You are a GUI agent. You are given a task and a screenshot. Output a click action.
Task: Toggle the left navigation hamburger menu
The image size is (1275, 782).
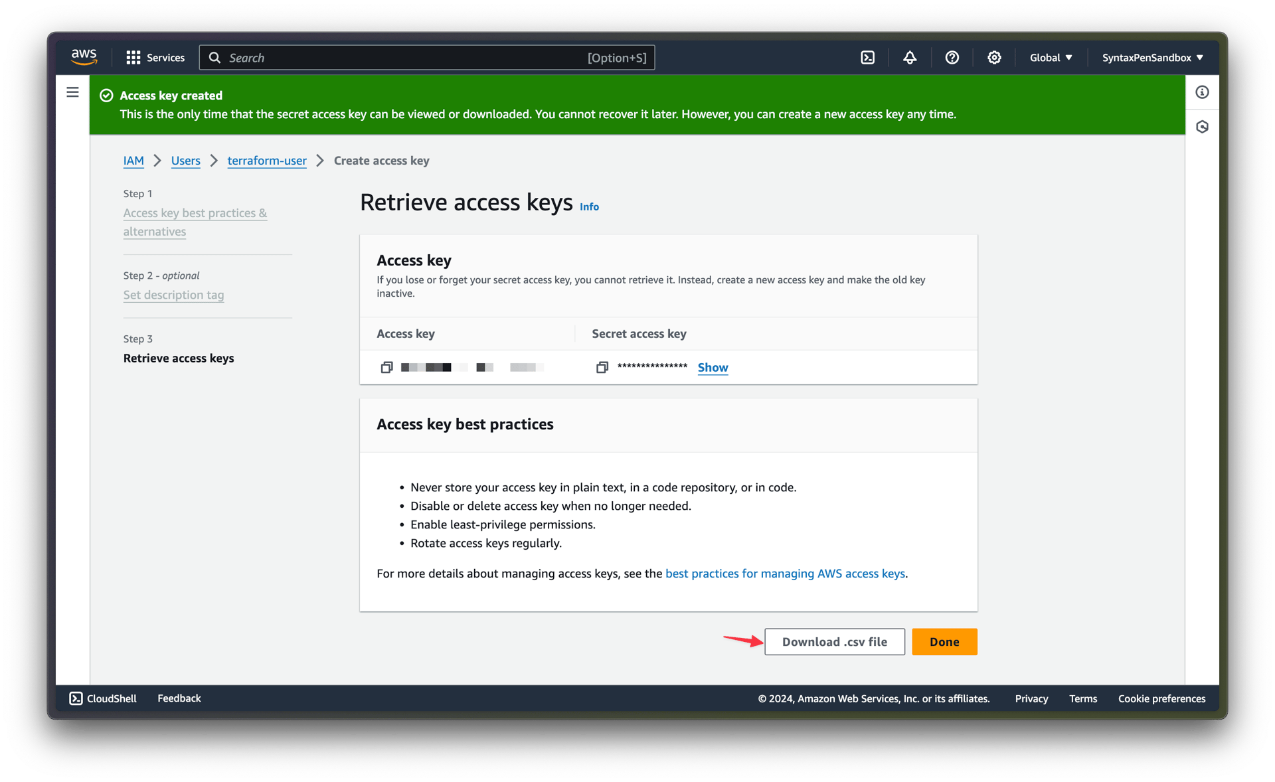click(x=72, y=92)
